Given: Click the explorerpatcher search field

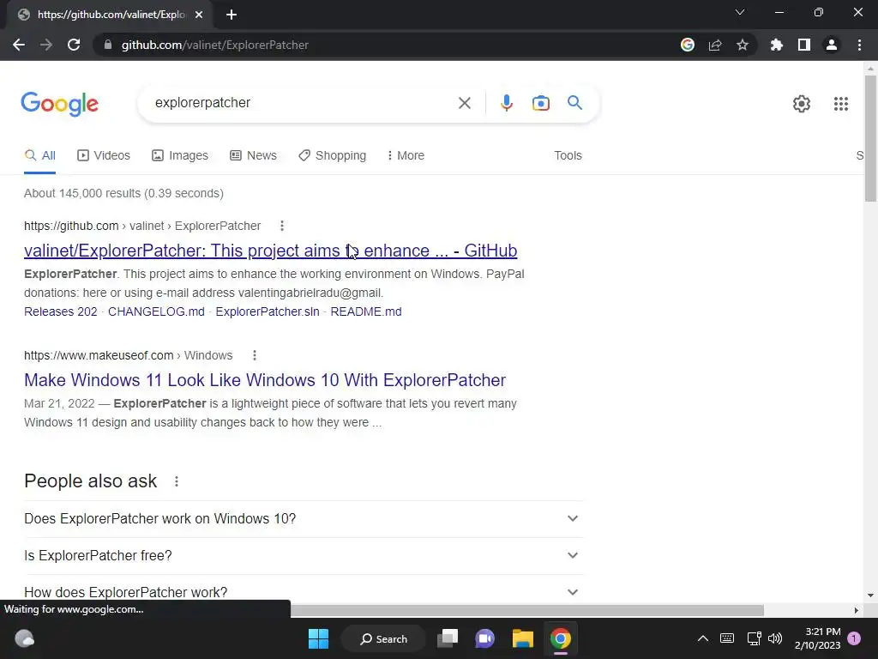Looking at the screenshot, I should click(x=303, y=103).
